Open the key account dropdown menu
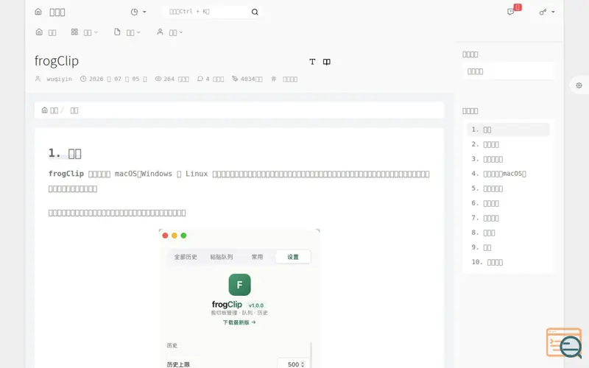Viewport: 589px width, 368px height. pyautogui.click(x=547, y=12)
